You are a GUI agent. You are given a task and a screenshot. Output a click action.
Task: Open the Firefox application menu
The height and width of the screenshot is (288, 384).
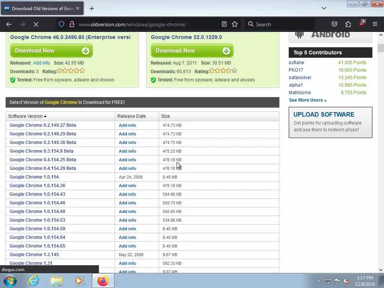click(375, 24)
